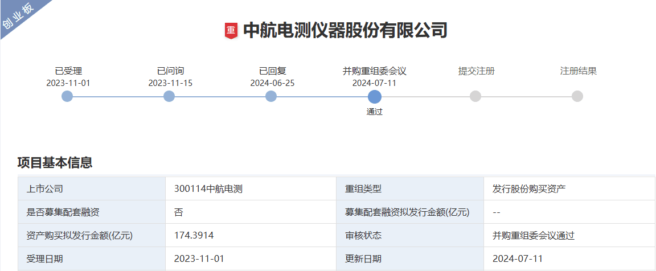Click the 已问询 timeline node circle
Image resolution: width=656 pixels, height=271 pixels.
click(169, 96)
